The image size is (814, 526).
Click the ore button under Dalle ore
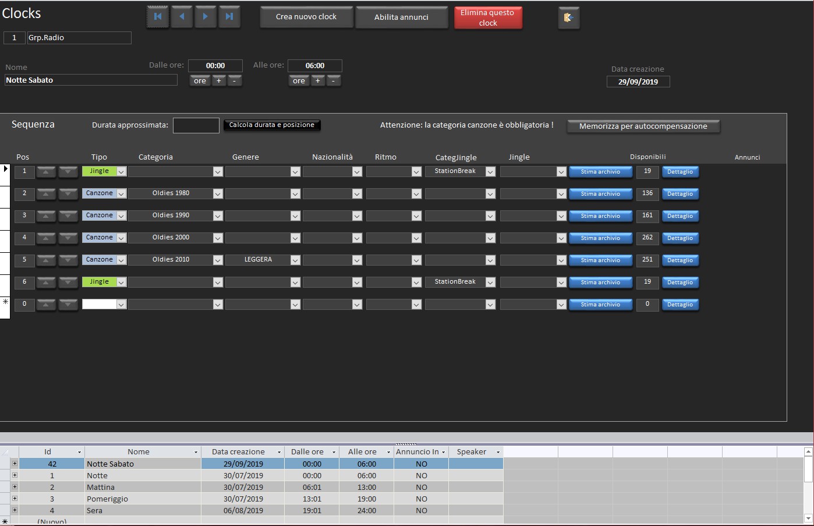tap(200, 81)
